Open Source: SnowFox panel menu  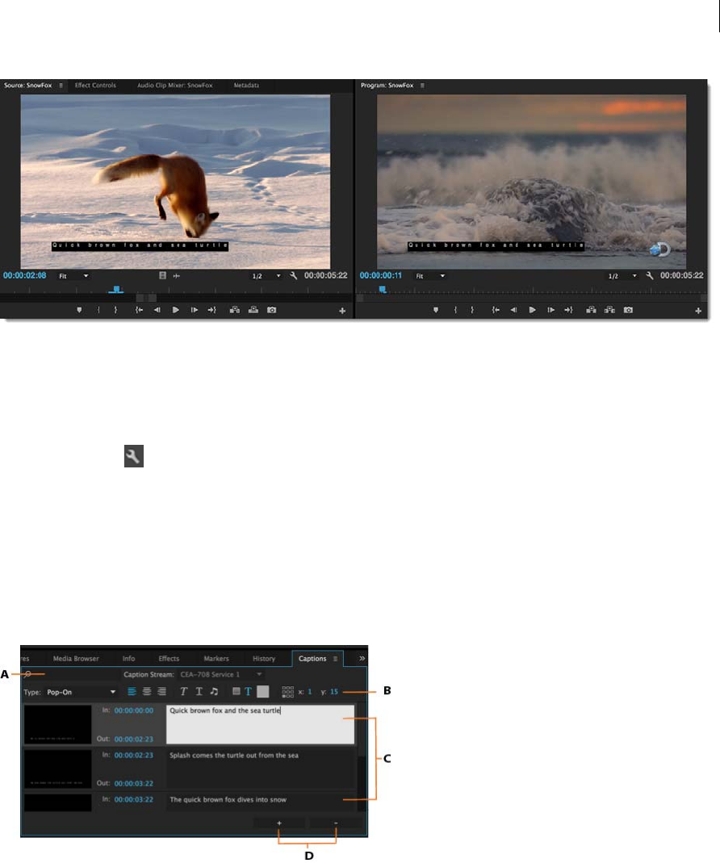[x=61, y=86]
